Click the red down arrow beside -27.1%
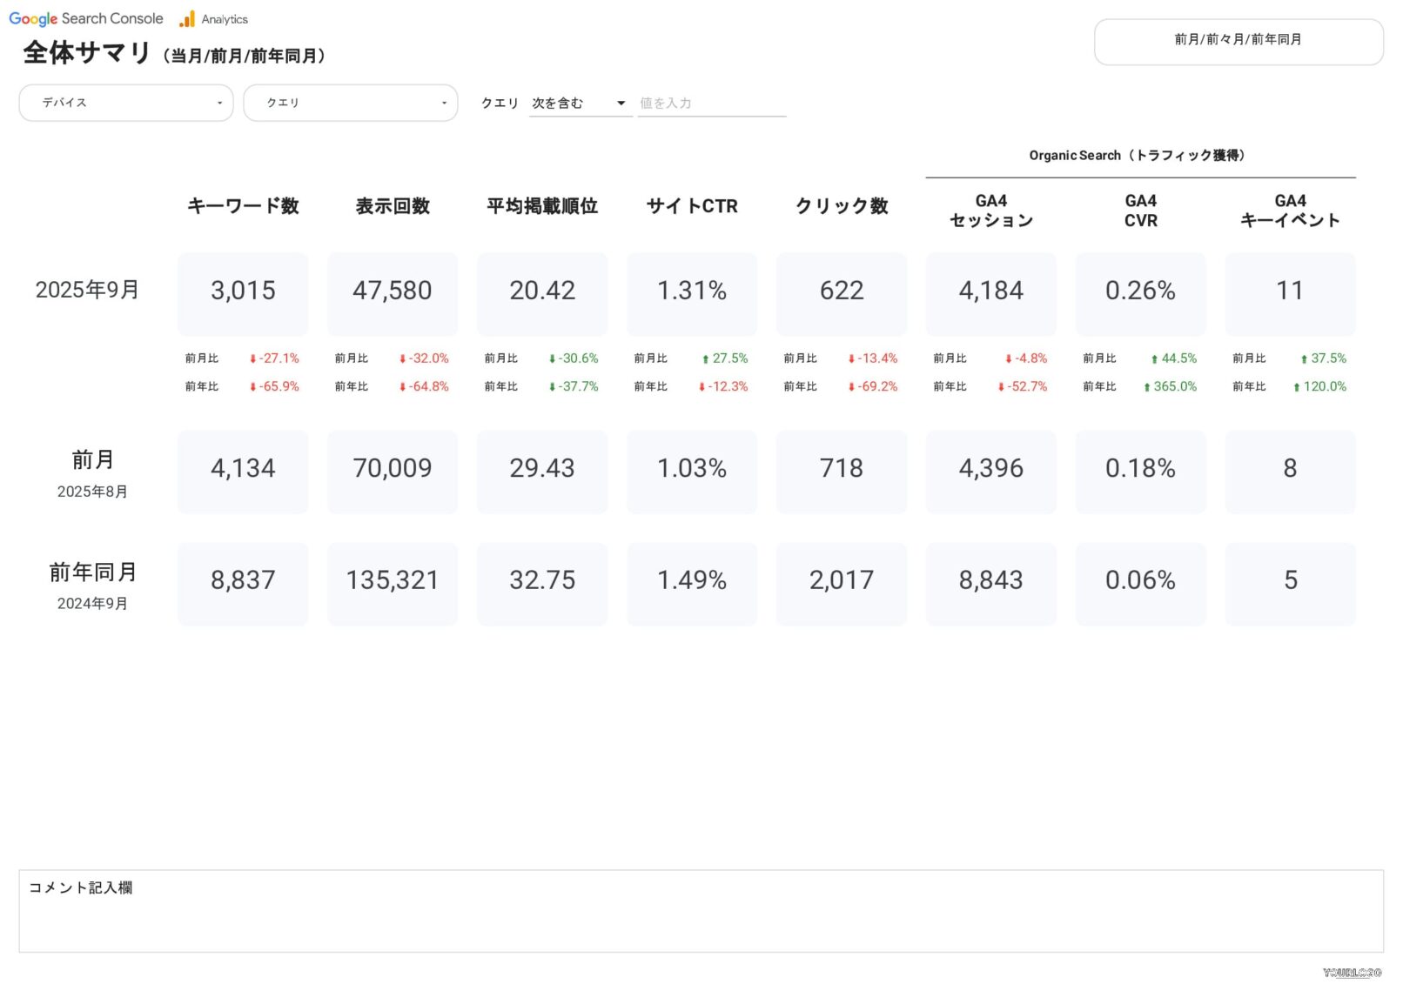This screenshot has width=1403, height=991. coord(252,359)
